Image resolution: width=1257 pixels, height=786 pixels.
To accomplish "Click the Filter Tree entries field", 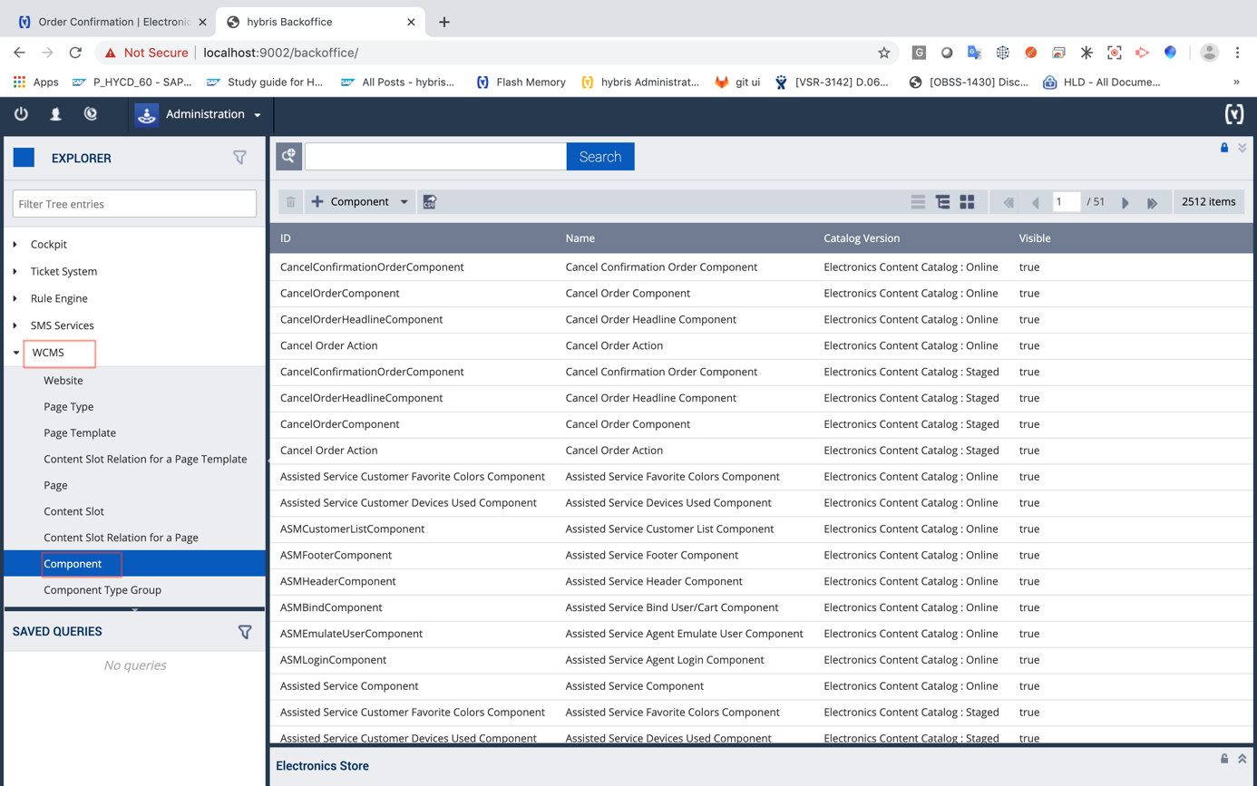I will [x=134, y=204].
